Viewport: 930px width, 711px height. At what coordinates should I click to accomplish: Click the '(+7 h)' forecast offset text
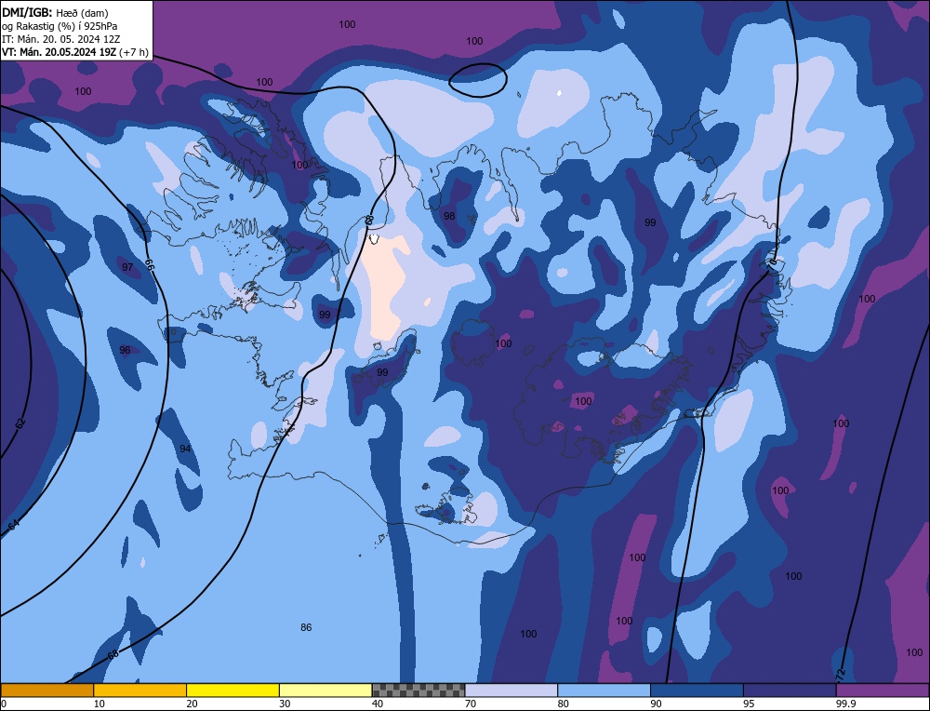coord(133,52)
